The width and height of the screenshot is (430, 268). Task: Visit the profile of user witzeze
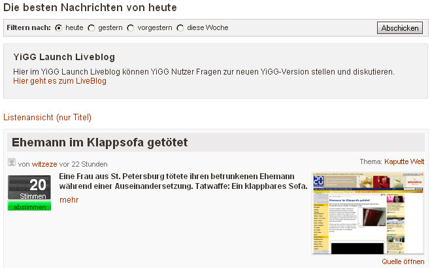point(45,164)
